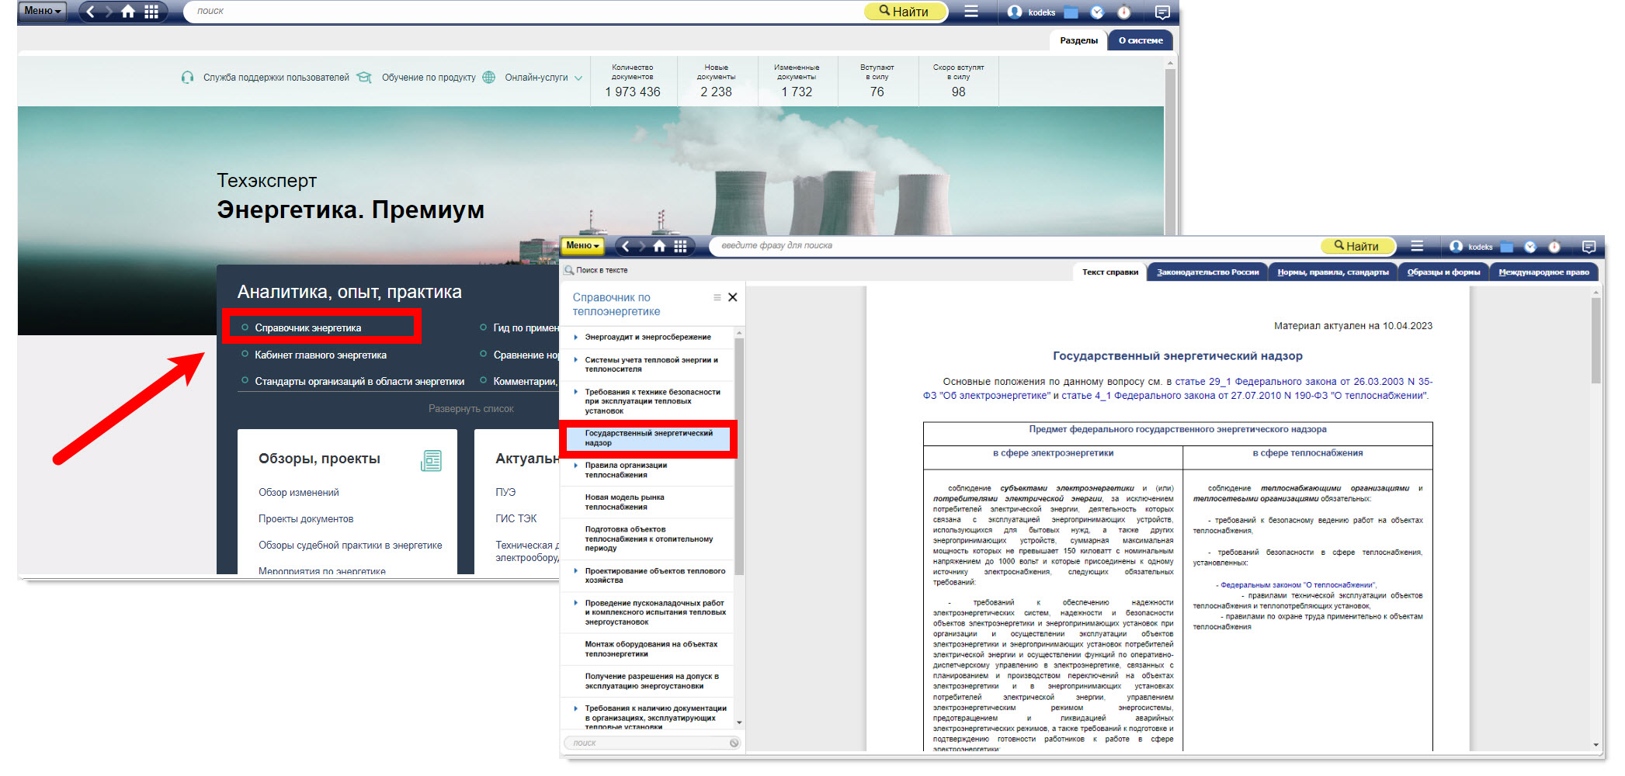Open the yellow Меню dropdown in front window

pyautogui.click(x=582, y=246)
